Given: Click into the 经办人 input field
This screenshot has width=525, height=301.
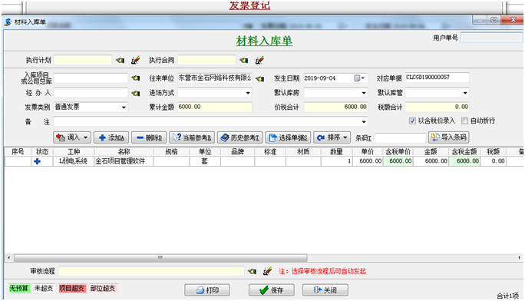Looking at the screenshot, I should pyautogui.click(x=91, y=93).
